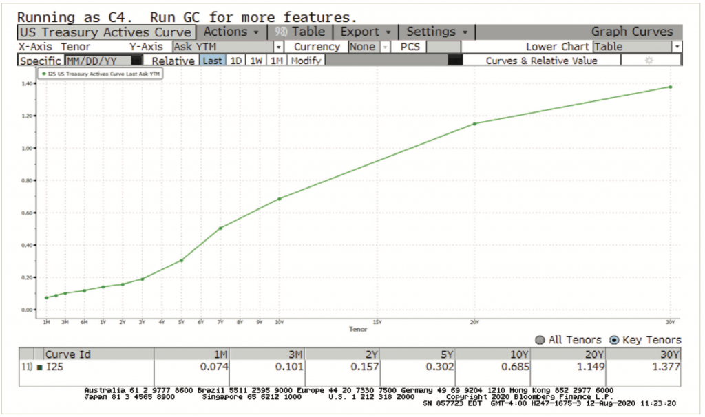Select the Key Tenors radio button
The image size is (705, 417).
[x=613, y=339]
